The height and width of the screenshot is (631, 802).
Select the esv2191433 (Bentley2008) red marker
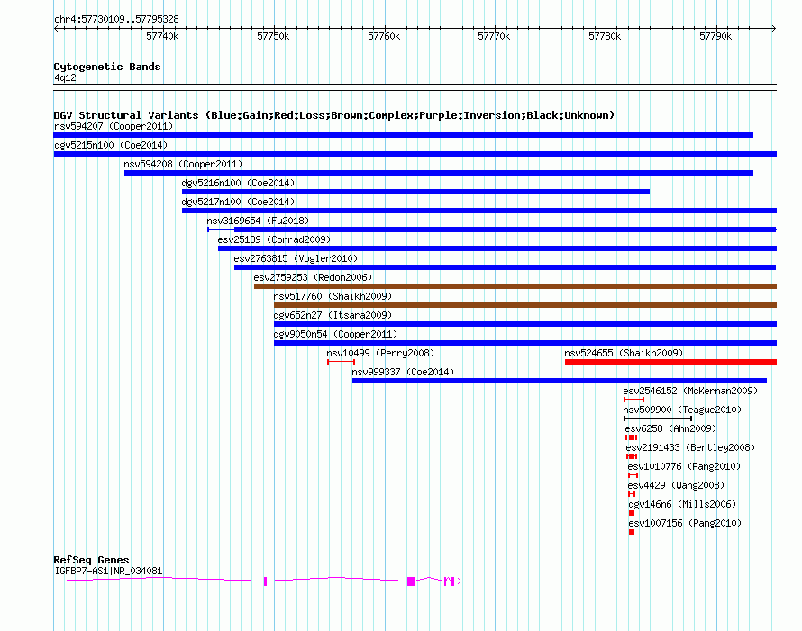[x=632, y=456]
